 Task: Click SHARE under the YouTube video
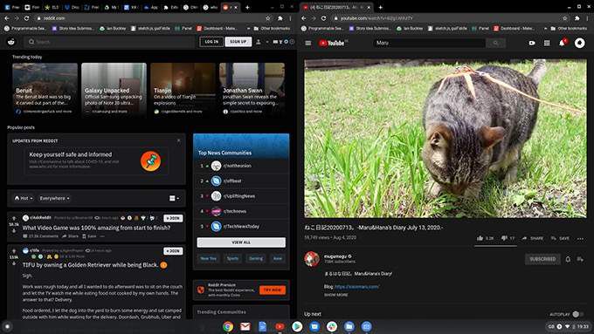coord(532,238)
